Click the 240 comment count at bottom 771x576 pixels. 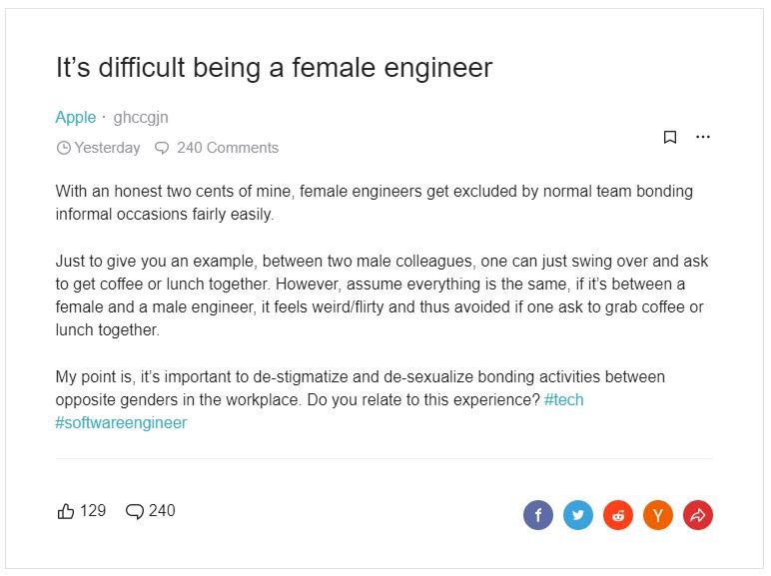tap(162, 511)
